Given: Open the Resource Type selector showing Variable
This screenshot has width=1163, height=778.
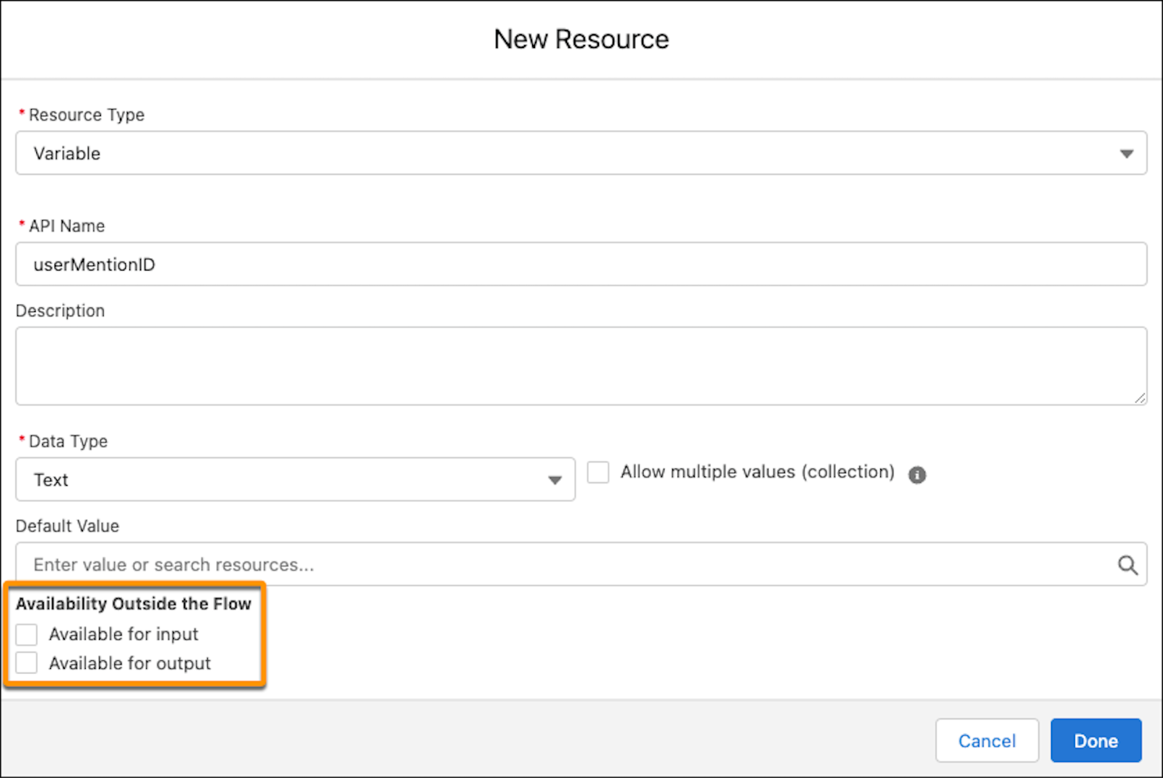Looking at the screenshot, I should tap(581, 153).
